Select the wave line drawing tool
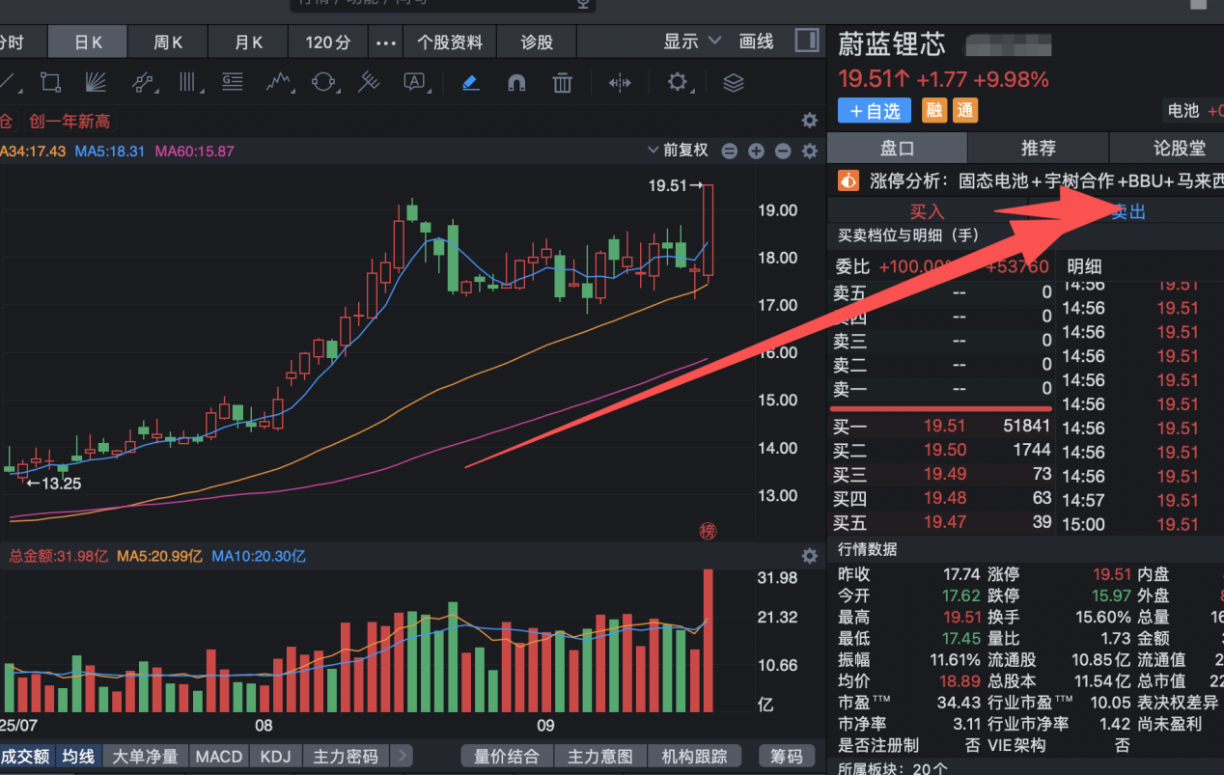Screen dimensions: 1224x775 click(279, 82)
